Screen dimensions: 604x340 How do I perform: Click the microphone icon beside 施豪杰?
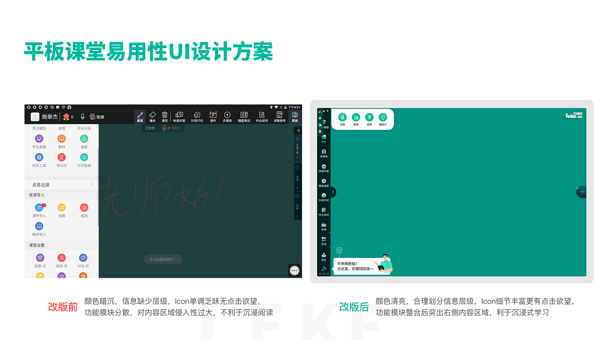pos(83,117)
